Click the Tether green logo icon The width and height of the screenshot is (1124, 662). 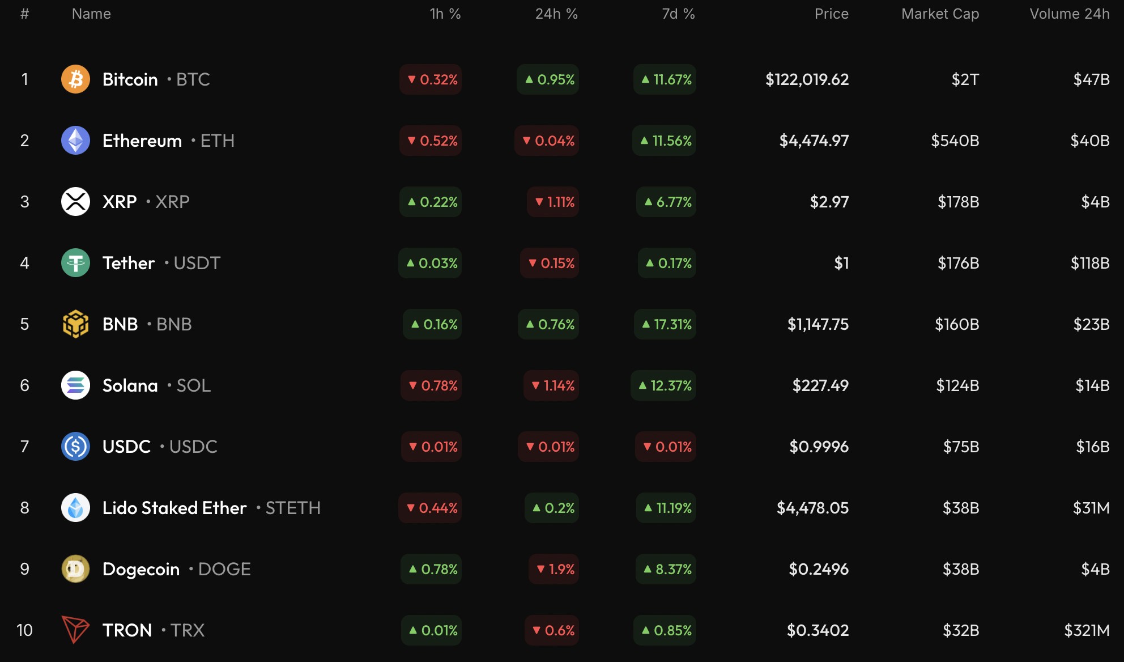click(x=75, y=263)
